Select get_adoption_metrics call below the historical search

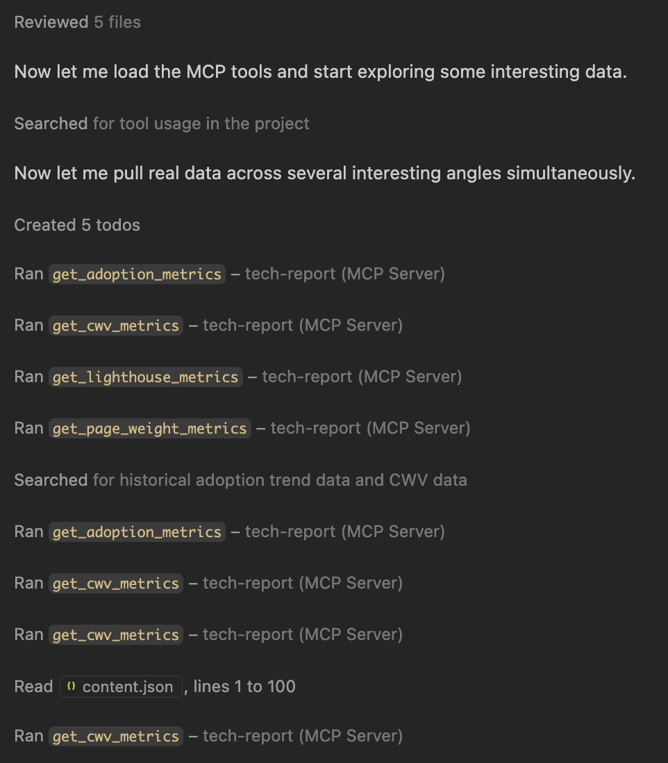click(x=137, y=532)
